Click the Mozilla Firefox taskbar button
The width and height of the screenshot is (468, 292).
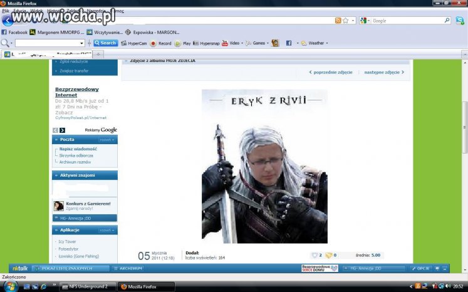click(x=146, y=286)
